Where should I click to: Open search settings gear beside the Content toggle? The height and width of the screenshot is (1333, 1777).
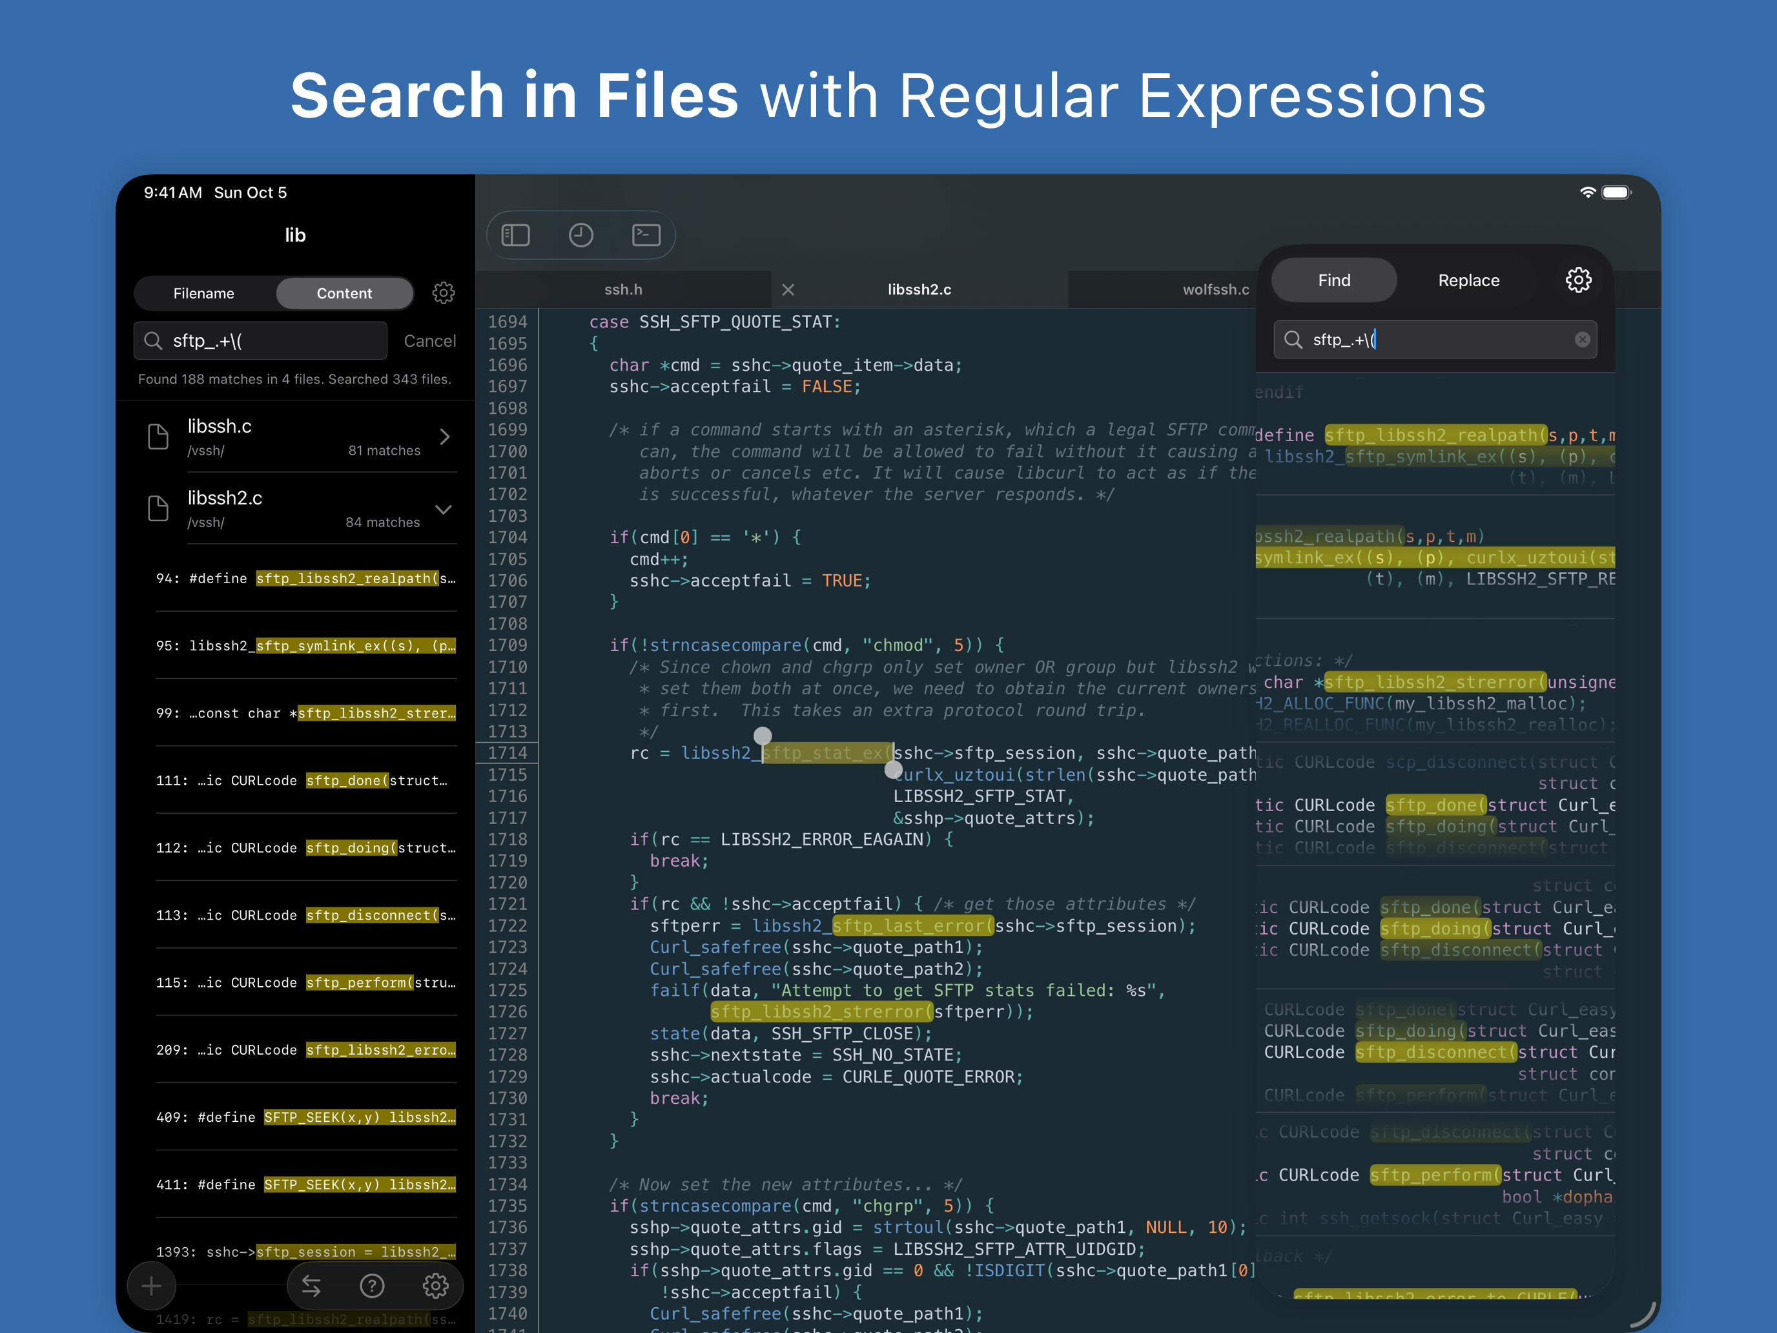pyautogui.click(x=444, y=293)
